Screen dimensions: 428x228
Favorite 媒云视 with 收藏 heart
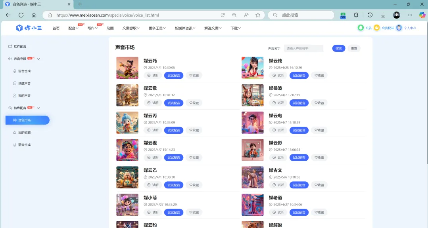[194, 158]
